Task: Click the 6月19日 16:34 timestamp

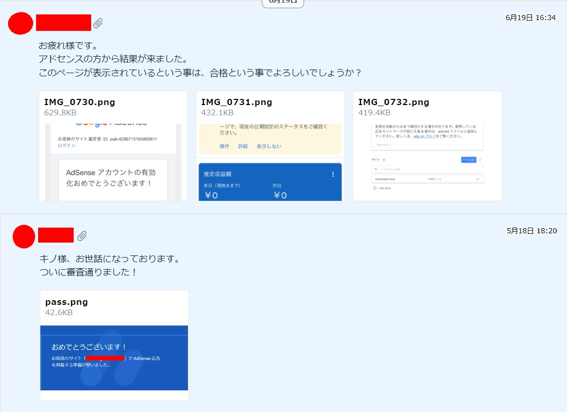Action: [x=530, y=18]
